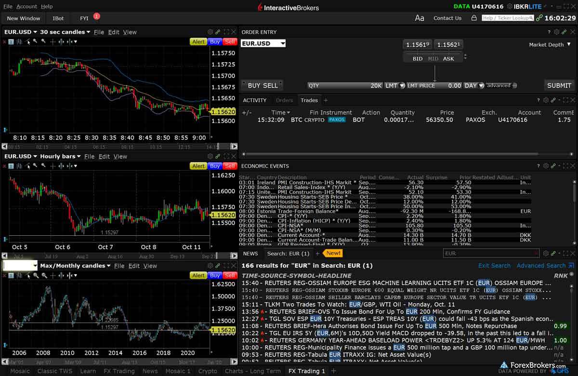Open the Account menu
The width and height of the screenshot is (578, 376).
tap(26, 6)
